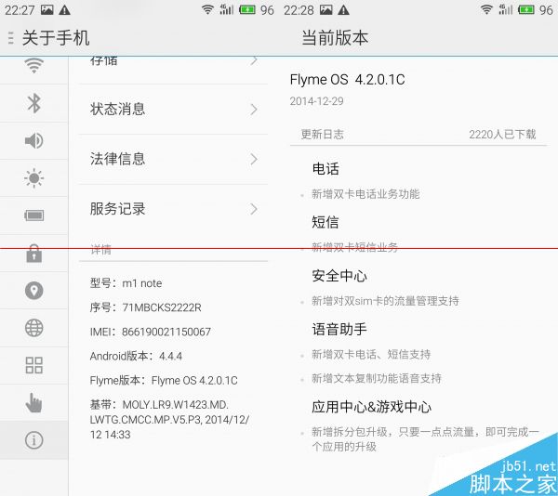Tap the 当前版本 header title
Screen dimensions: 558x496
(x=335, y=38)
